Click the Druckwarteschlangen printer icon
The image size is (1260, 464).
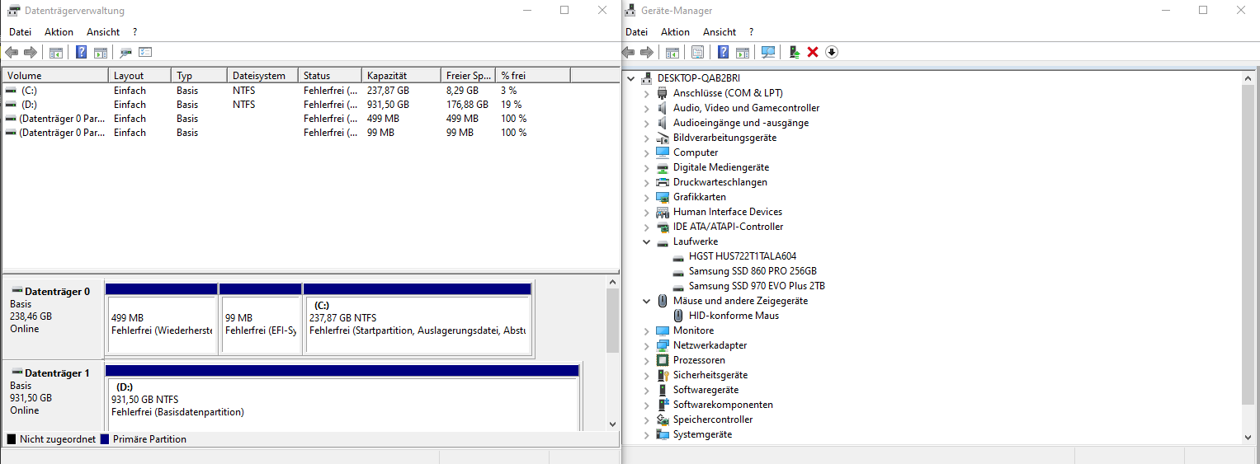(x=663, y=182)
